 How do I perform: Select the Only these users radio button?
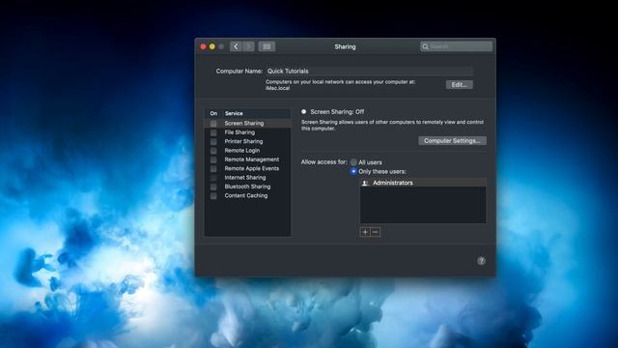pyautogui.click(x=353, y=171)
